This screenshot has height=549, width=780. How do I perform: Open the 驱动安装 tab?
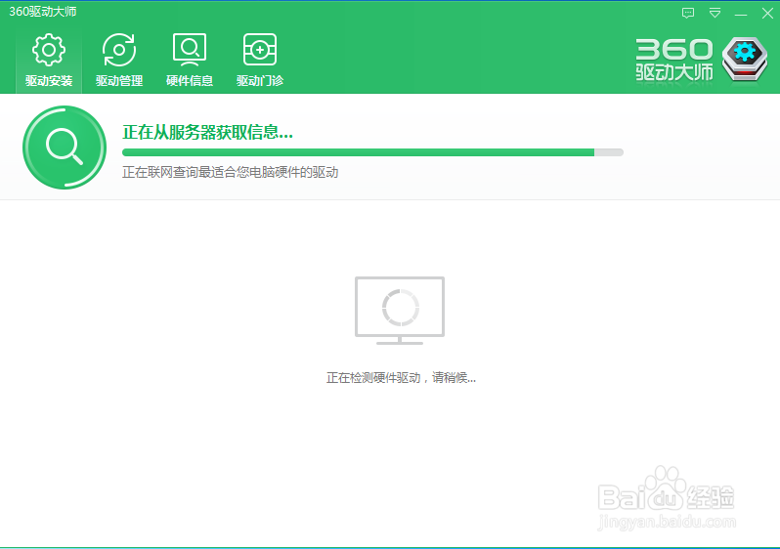click(x=49, y=61)
